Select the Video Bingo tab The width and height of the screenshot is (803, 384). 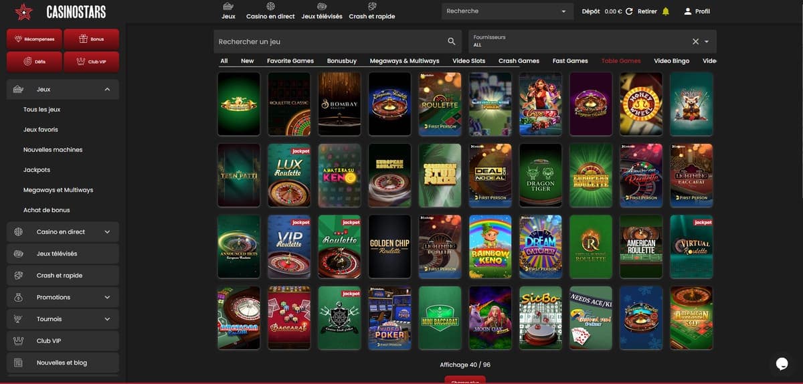(x=672, y=61)
